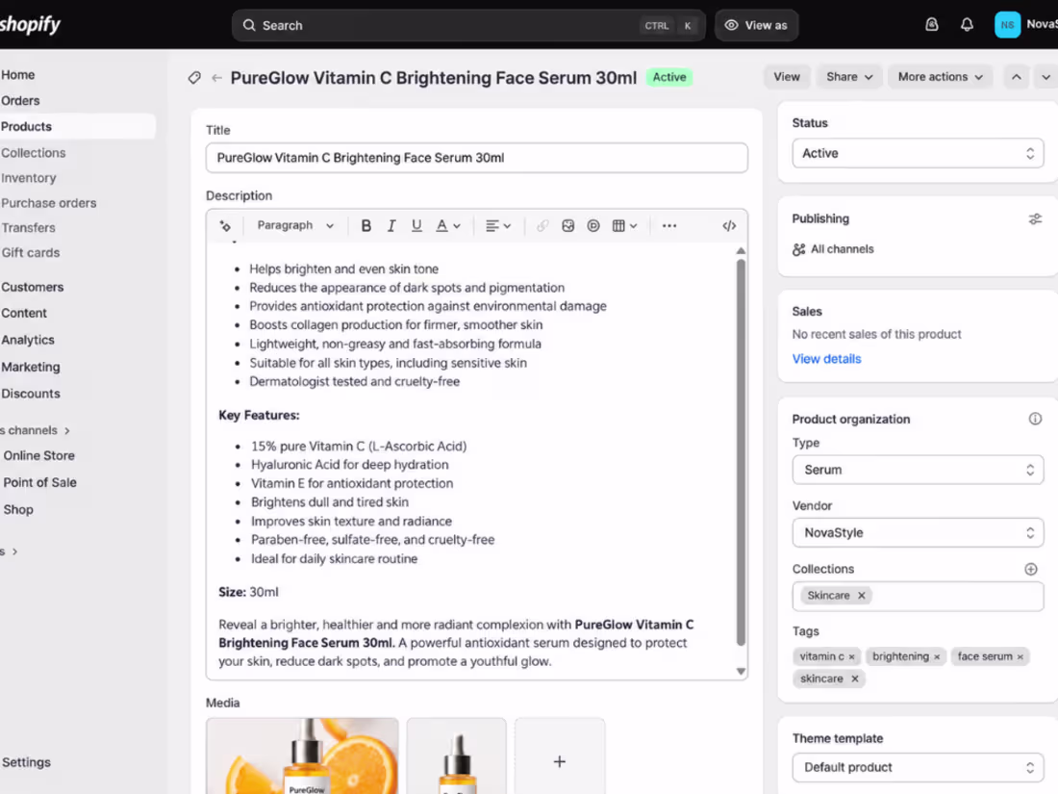Viewport: 1058px width, 794px height.
Task: Open Online Store sales channel
Action: click(x=39, y=456)
